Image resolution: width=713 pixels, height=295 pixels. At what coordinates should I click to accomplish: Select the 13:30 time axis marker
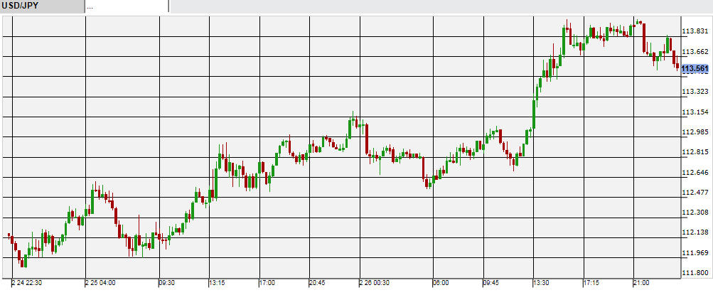(542, 283)
